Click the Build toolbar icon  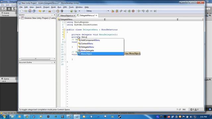tap(72, 11)
